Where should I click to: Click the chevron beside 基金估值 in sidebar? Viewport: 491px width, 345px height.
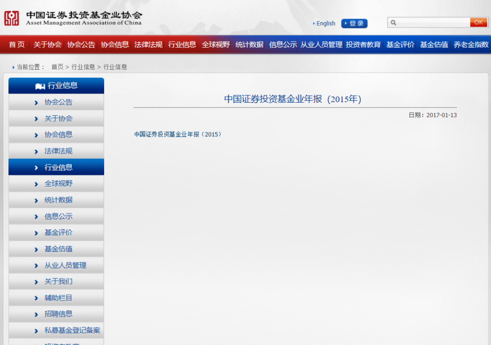pyautogui.click(x=36, y=249)
